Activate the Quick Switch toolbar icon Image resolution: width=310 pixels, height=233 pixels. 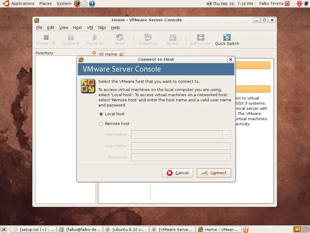(x=227, y=37)
